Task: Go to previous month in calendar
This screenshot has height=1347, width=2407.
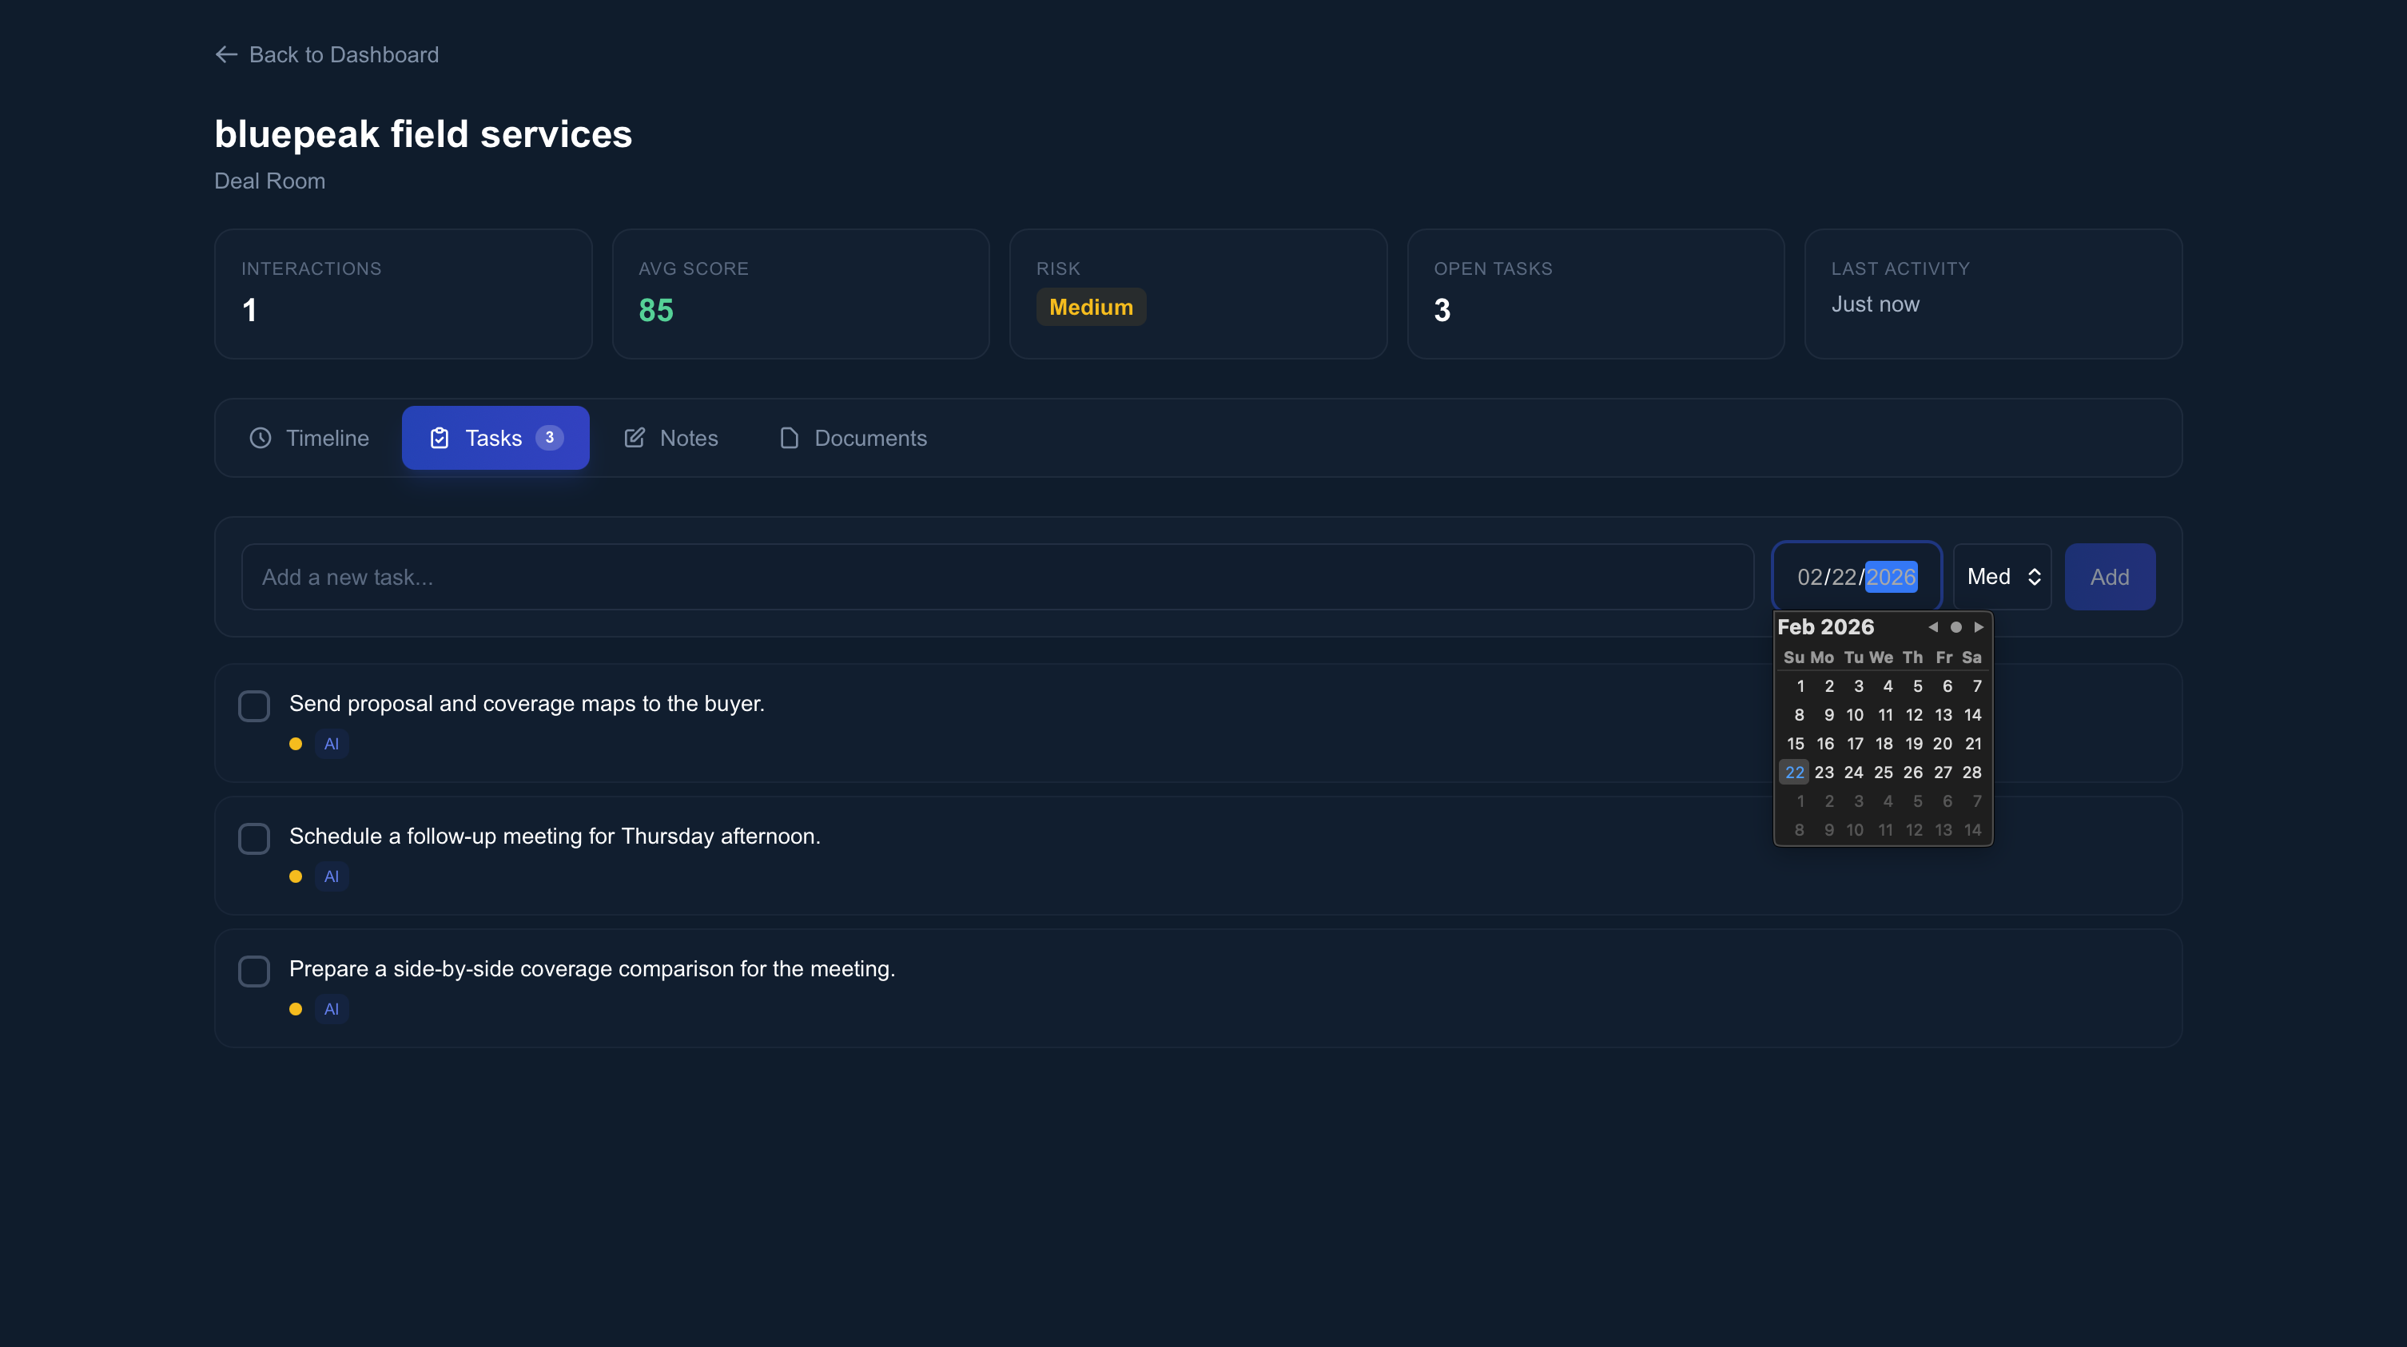Action: [1933, 627]
